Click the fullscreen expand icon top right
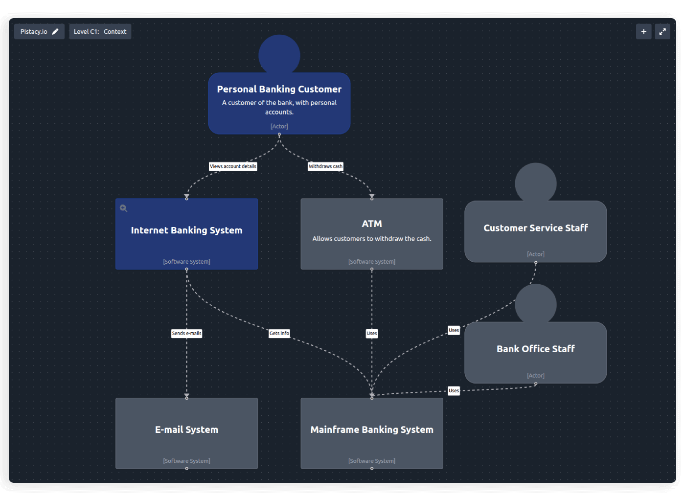685x498 pixels. coord(662,31)
